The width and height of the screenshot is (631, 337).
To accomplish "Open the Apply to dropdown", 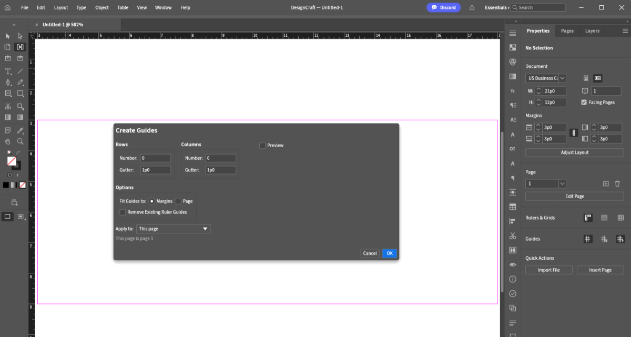I will [174, 229].
